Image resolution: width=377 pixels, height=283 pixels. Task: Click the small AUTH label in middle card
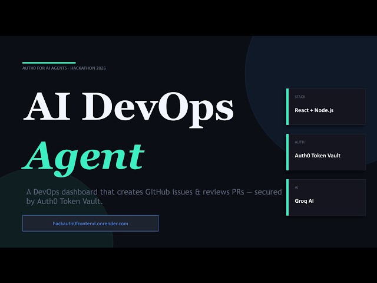299,142
